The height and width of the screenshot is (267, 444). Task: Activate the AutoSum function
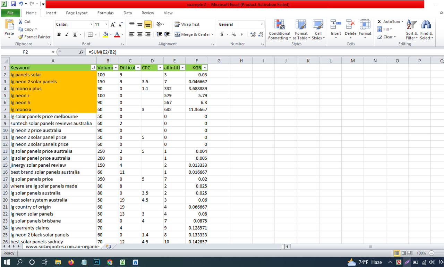[x=388, y=21]
